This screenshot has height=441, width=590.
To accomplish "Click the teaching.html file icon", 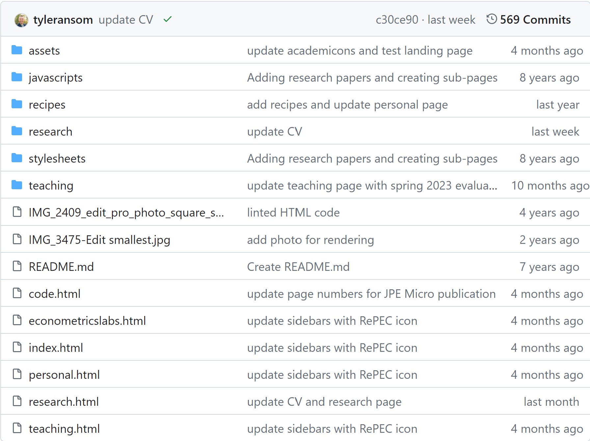I will tap(17, 428).
